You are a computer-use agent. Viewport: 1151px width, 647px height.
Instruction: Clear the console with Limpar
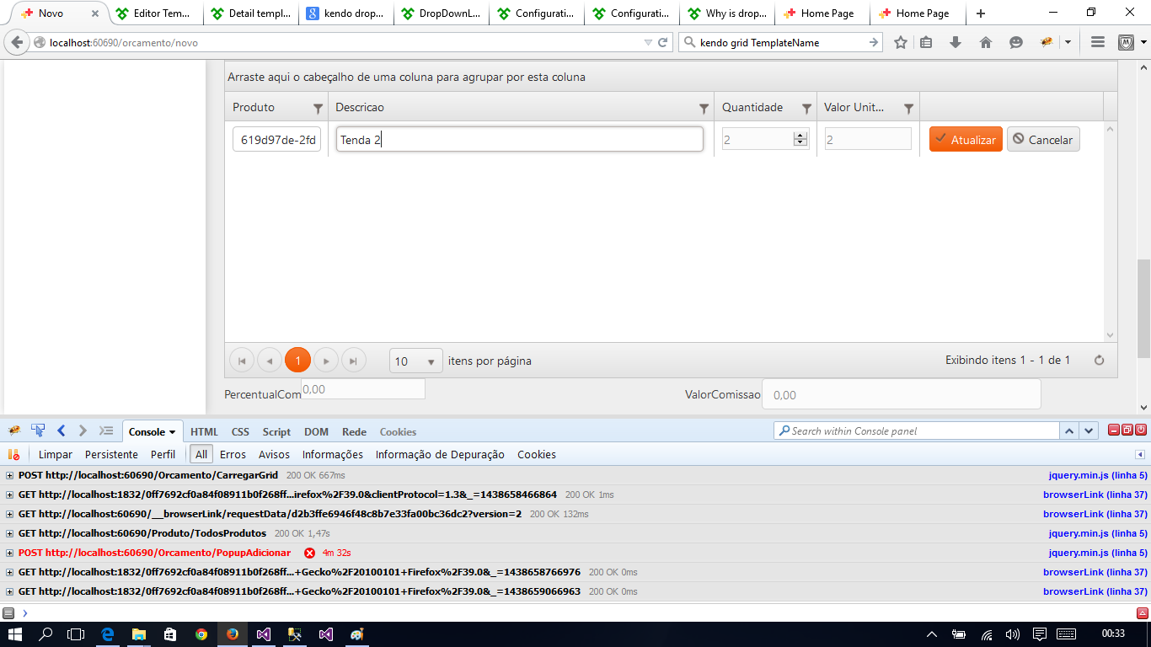(56, 454)
